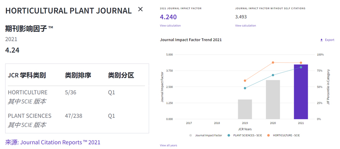The image size is (340, 149).
Task: Click the 类别分区 column header
Action: coord(121,76)
